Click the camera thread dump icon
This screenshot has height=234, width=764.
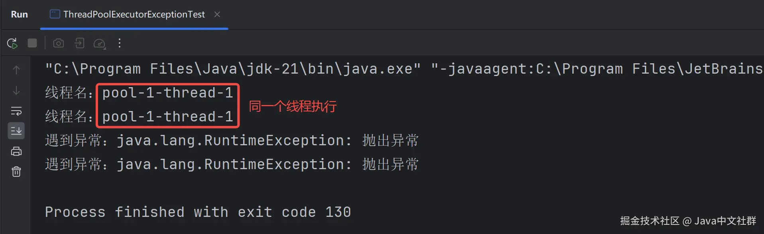point(59,43)
